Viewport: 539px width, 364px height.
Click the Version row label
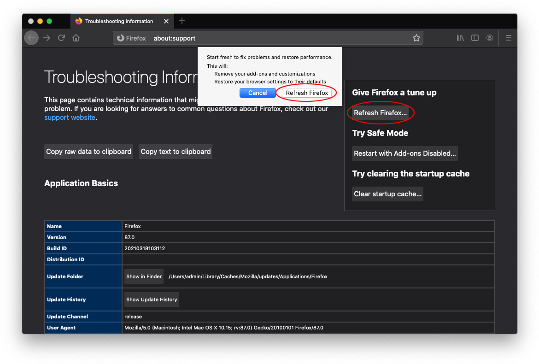[x=57, y=237]
